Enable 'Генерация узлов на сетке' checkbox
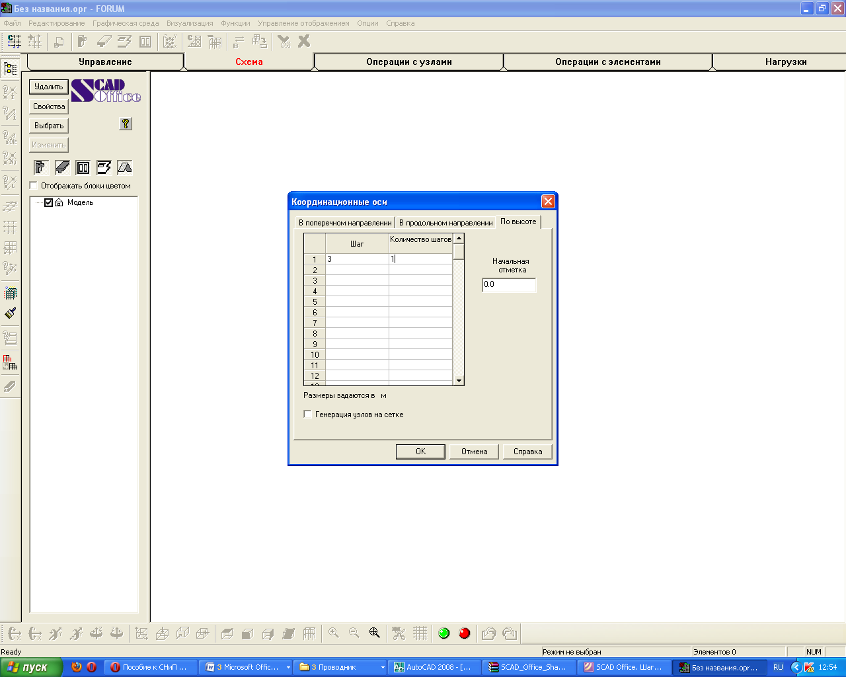The image size is (846, 677). tap(307, 415)
